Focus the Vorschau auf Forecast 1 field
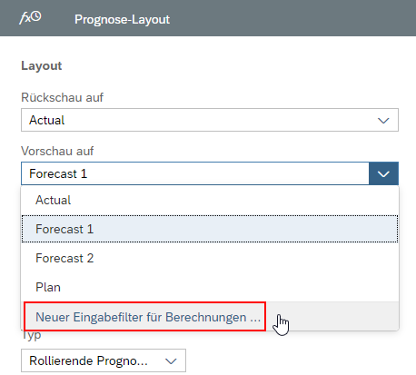 [195, 173]
